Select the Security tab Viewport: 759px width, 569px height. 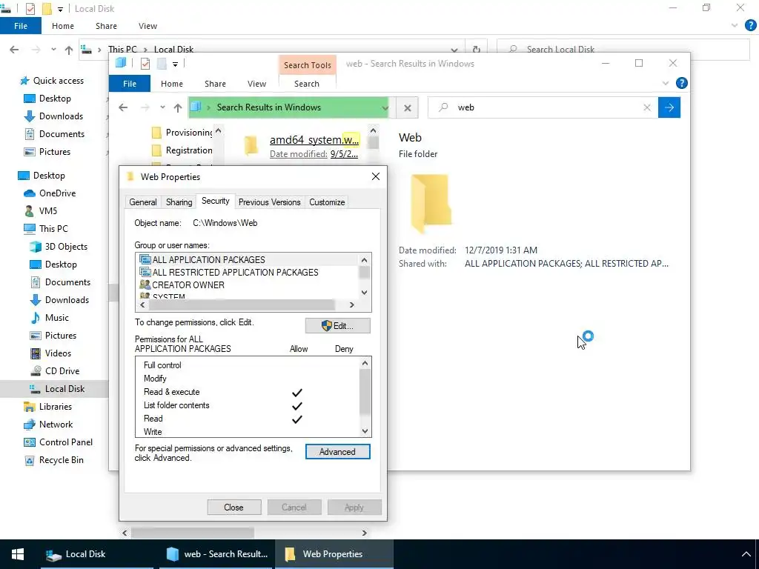pos(216,201)
